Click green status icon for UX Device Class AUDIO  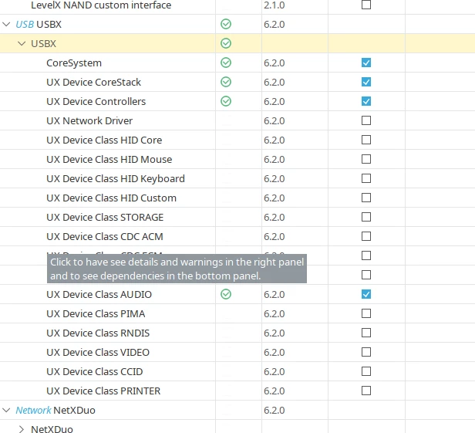click(226, 294)
